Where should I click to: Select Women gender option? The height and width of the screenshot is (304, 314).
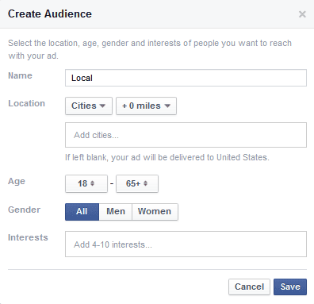[x=155, y=212]
